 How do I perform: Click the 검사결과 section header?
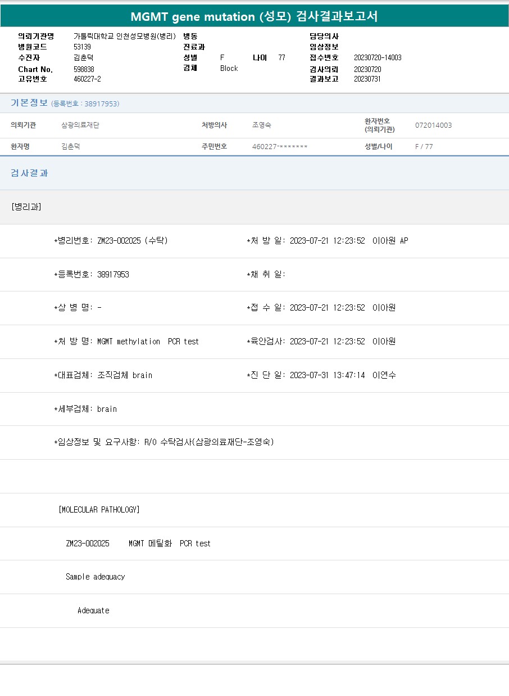pyautogui.click(x=29, y=173)
